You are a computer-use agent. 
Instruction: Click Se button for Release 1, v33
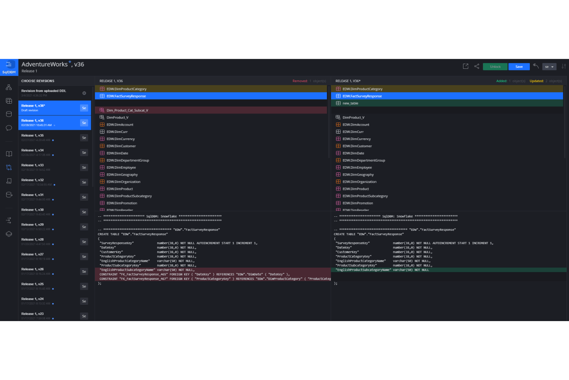tap(84, 167)
